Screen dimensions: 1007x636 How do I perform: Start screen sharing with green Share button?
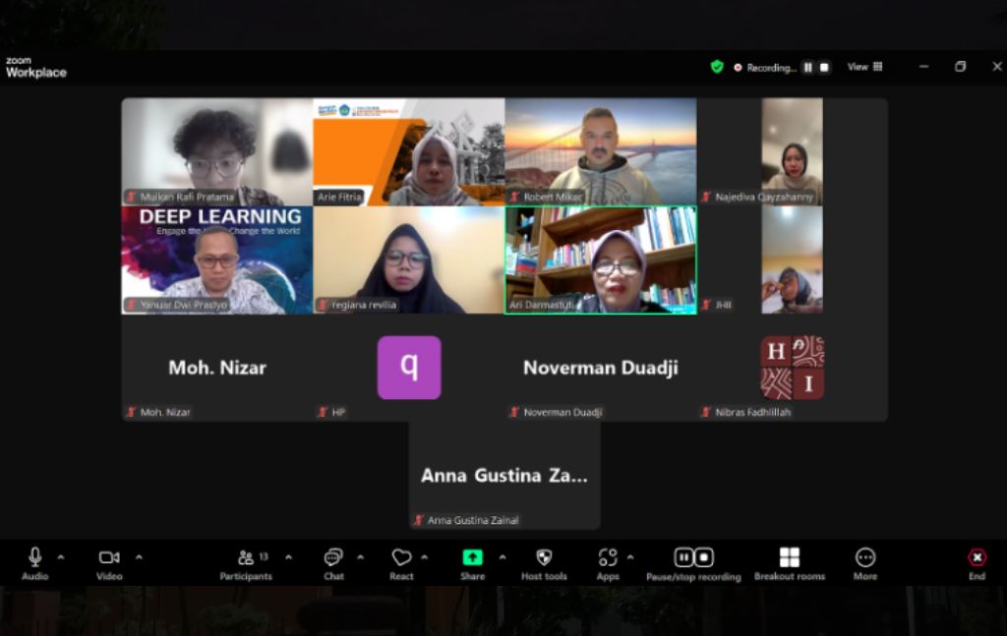click(473, 563)
